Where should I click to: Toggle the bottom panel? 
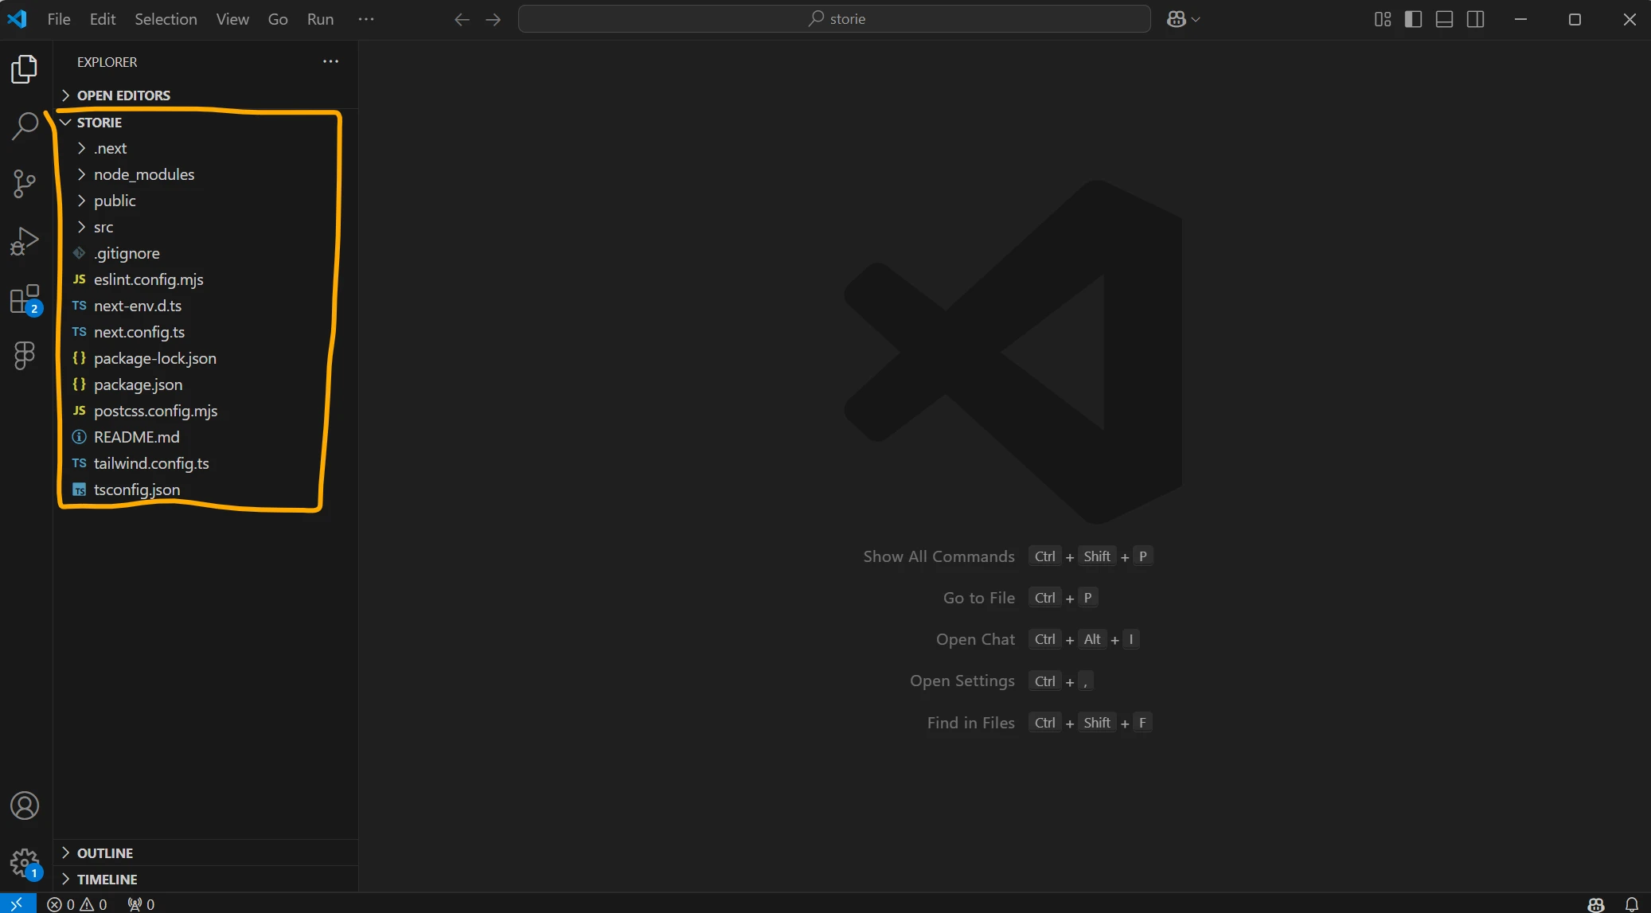pyautogui.click(x=1445, y=19)
